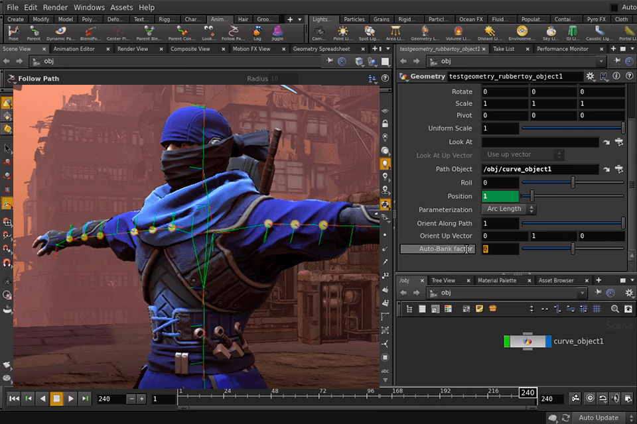The height and width of the screenshot is (424, 637).
Task: Open the Render menu
Action: [x=55, y=7]
